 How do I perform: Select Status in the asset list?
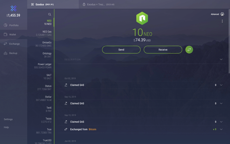pyautogui.click(x=41, y=87)
